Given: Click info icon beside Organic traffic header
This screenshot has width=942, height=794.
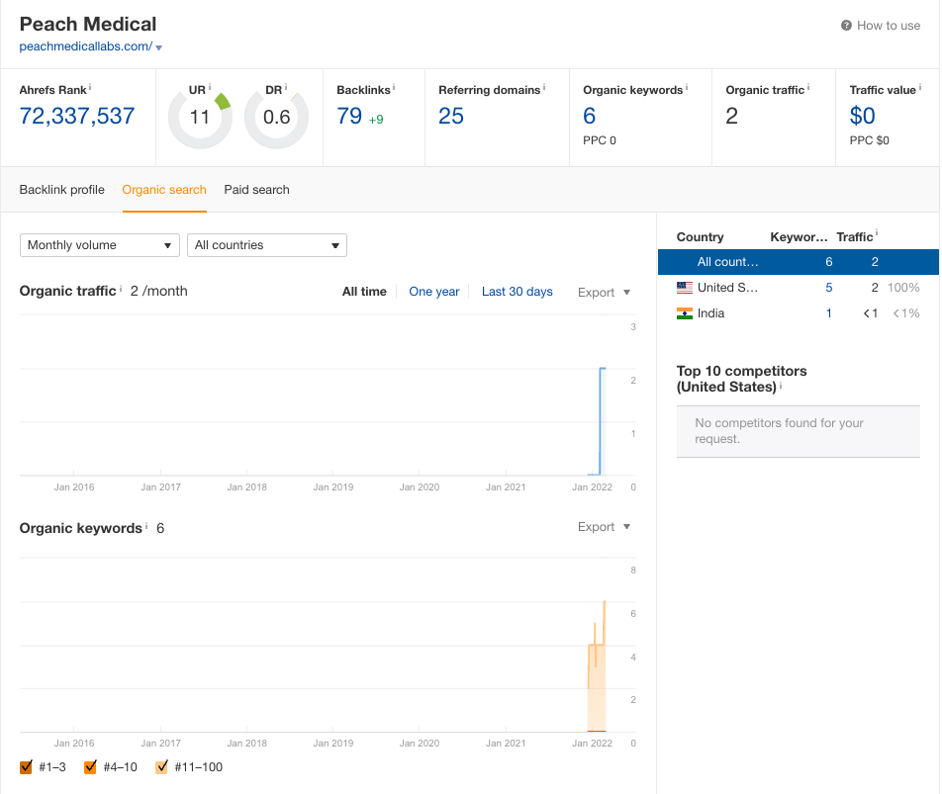Looking at the screenshot, I should click(x=808, y=88).
